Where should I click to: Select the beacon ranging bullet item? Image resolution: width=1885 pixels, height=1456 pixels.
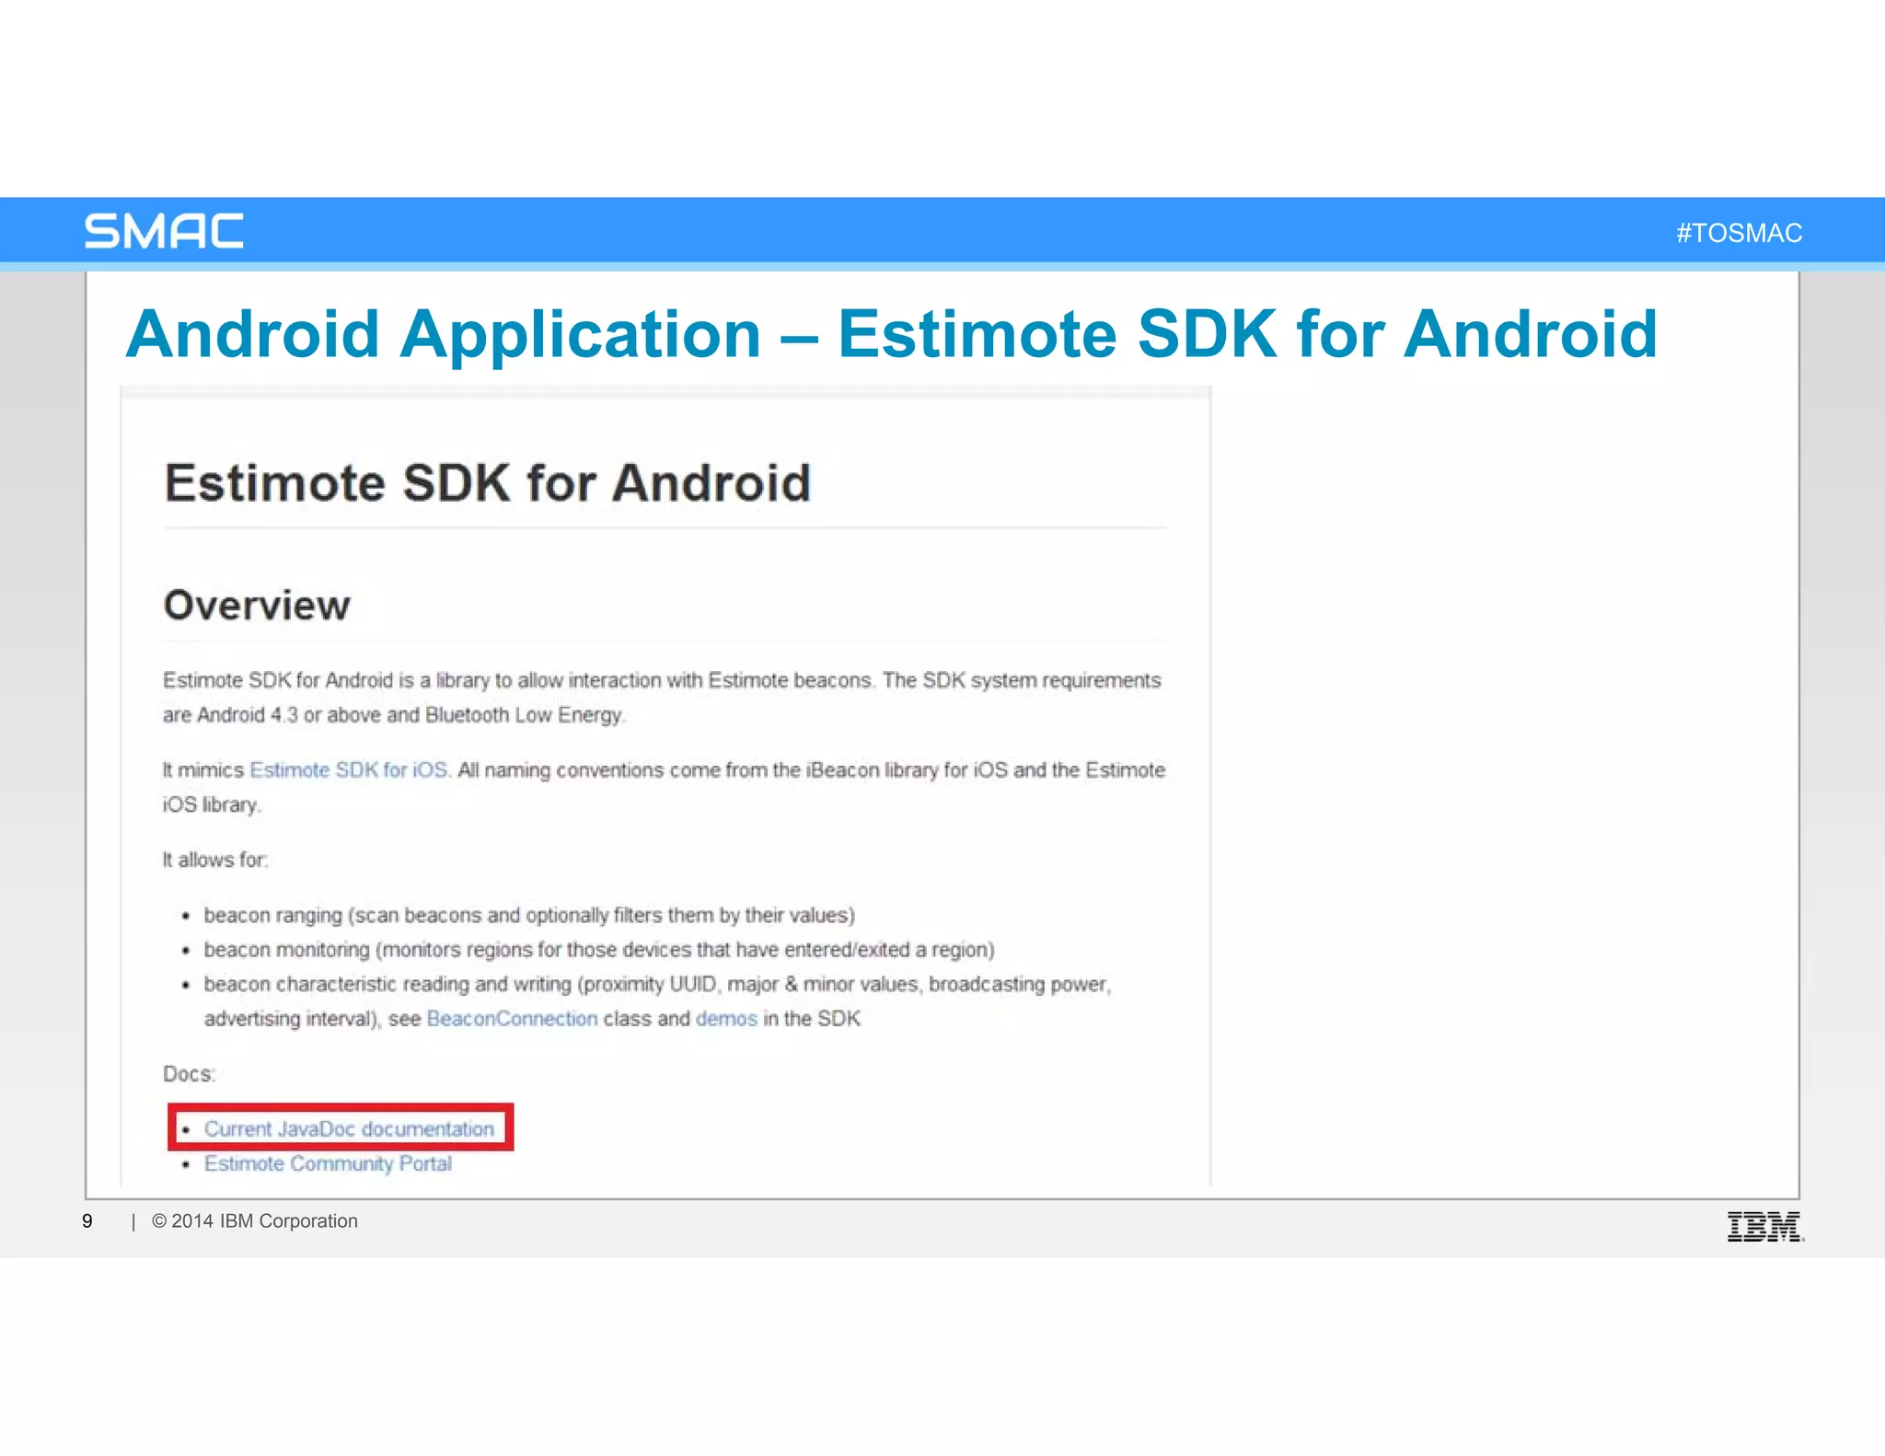(529, 915)
